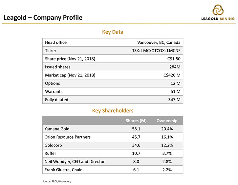Click Frank Giustra's '2.2%' ownership
The height and width of the screenshot is (185, 238).
tap(167, 170)
